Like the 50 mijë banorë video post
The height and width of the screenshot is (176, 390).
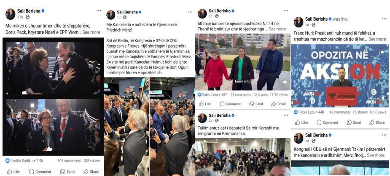[x=205, y=104]
